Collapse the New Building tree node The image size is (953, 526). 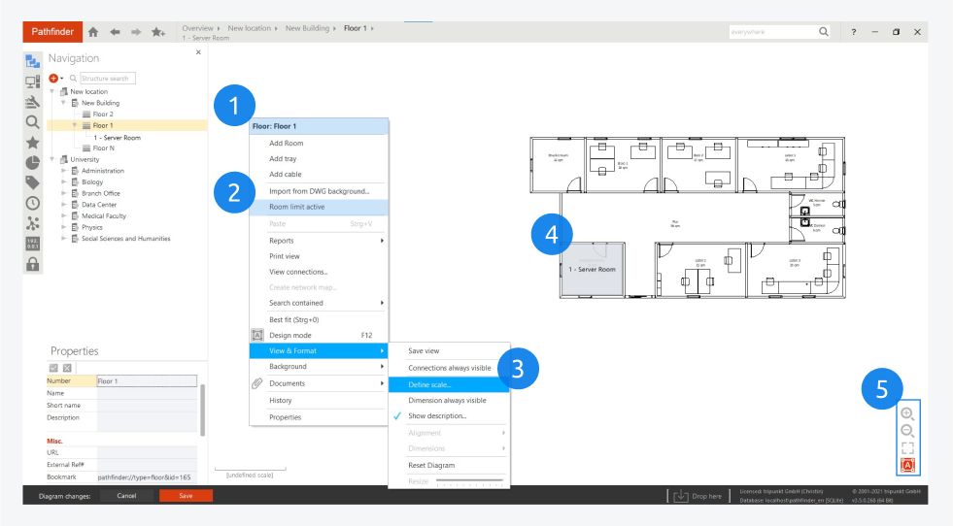[x=64, y=103]
